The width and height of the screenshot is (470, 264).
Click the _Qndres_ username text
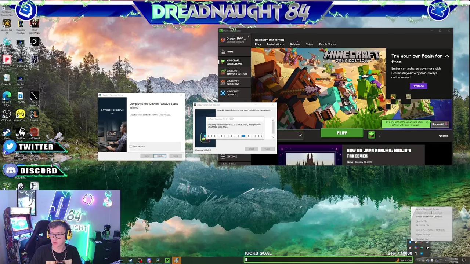[443, 136]
